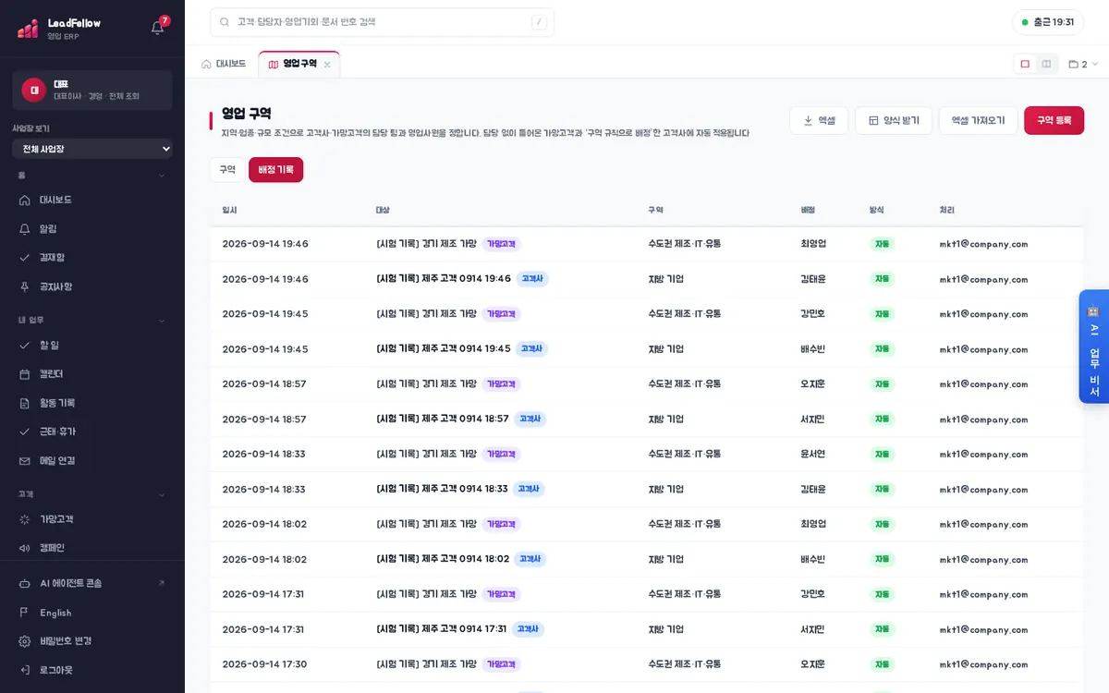Viewport: 1109px width, 693px height.
Task: Click the 처리 column header
Action: (946, 211)
